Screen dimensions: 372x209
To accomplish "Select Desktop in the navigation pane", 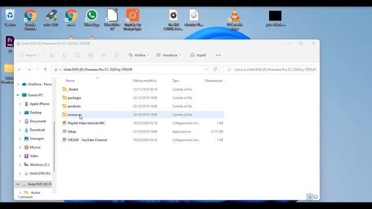I will (35, 113).
